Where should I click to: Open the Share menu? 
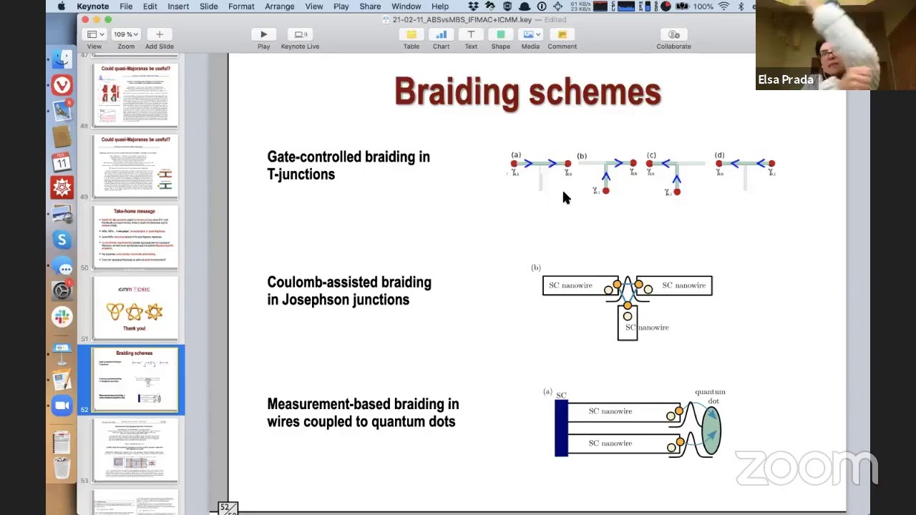370,6
